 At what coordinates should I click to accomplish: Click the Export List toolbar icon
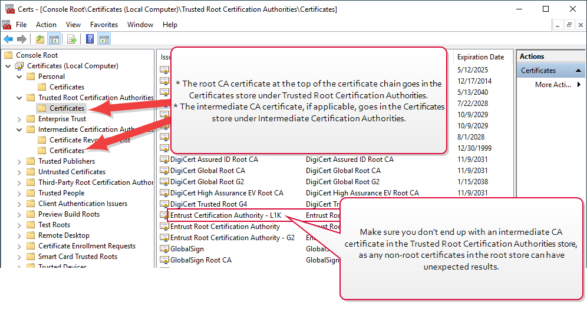pos(72,39)
